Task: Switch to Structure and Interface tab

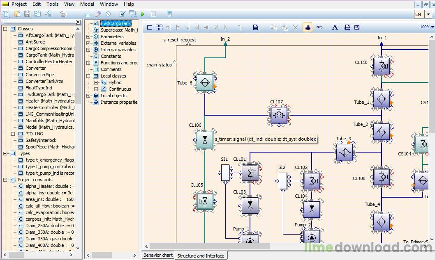Action: [201, 256]
